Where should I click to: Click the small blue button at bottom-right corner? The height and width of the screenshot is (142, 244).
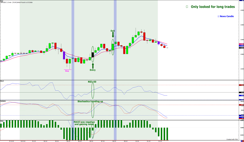tap(241, 141)
